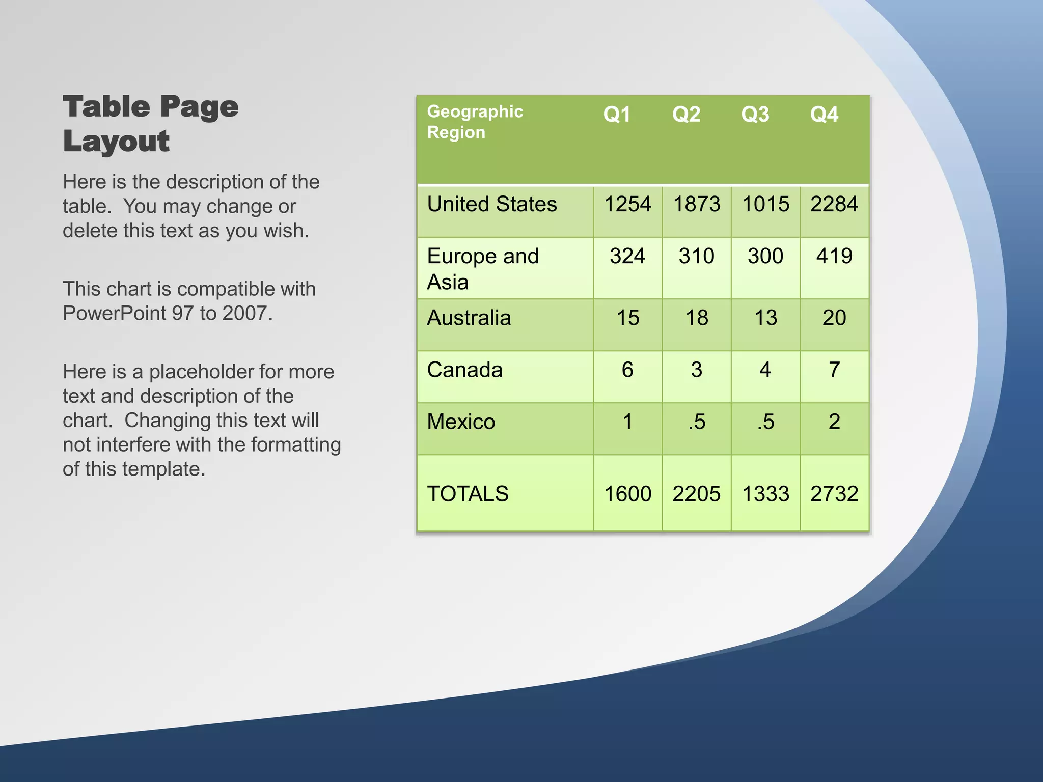Image resolution: width=1043 pixels, height=782 pixels.
Task: Click the Europe and Asia value 310
Action: 697,256
